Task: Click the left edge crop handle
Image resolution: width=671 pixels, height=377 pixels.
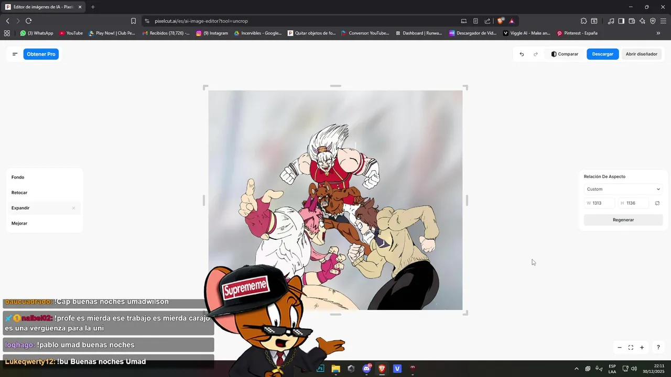Action: pyautogui.click(x=204, y=200)
